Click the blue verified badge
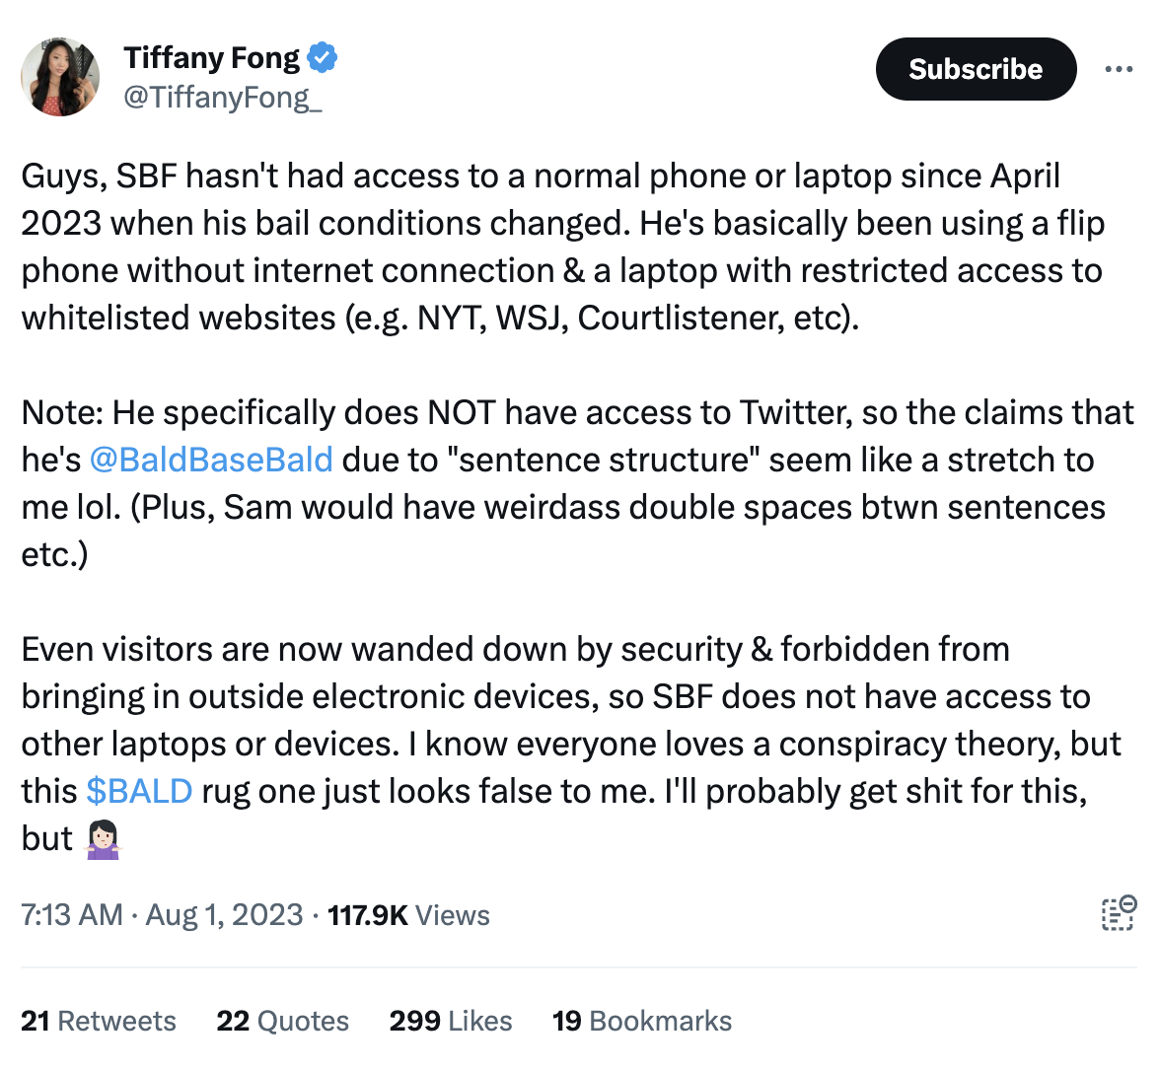The width and height of the screenshot is (1160, 1071). click(322, 58)
